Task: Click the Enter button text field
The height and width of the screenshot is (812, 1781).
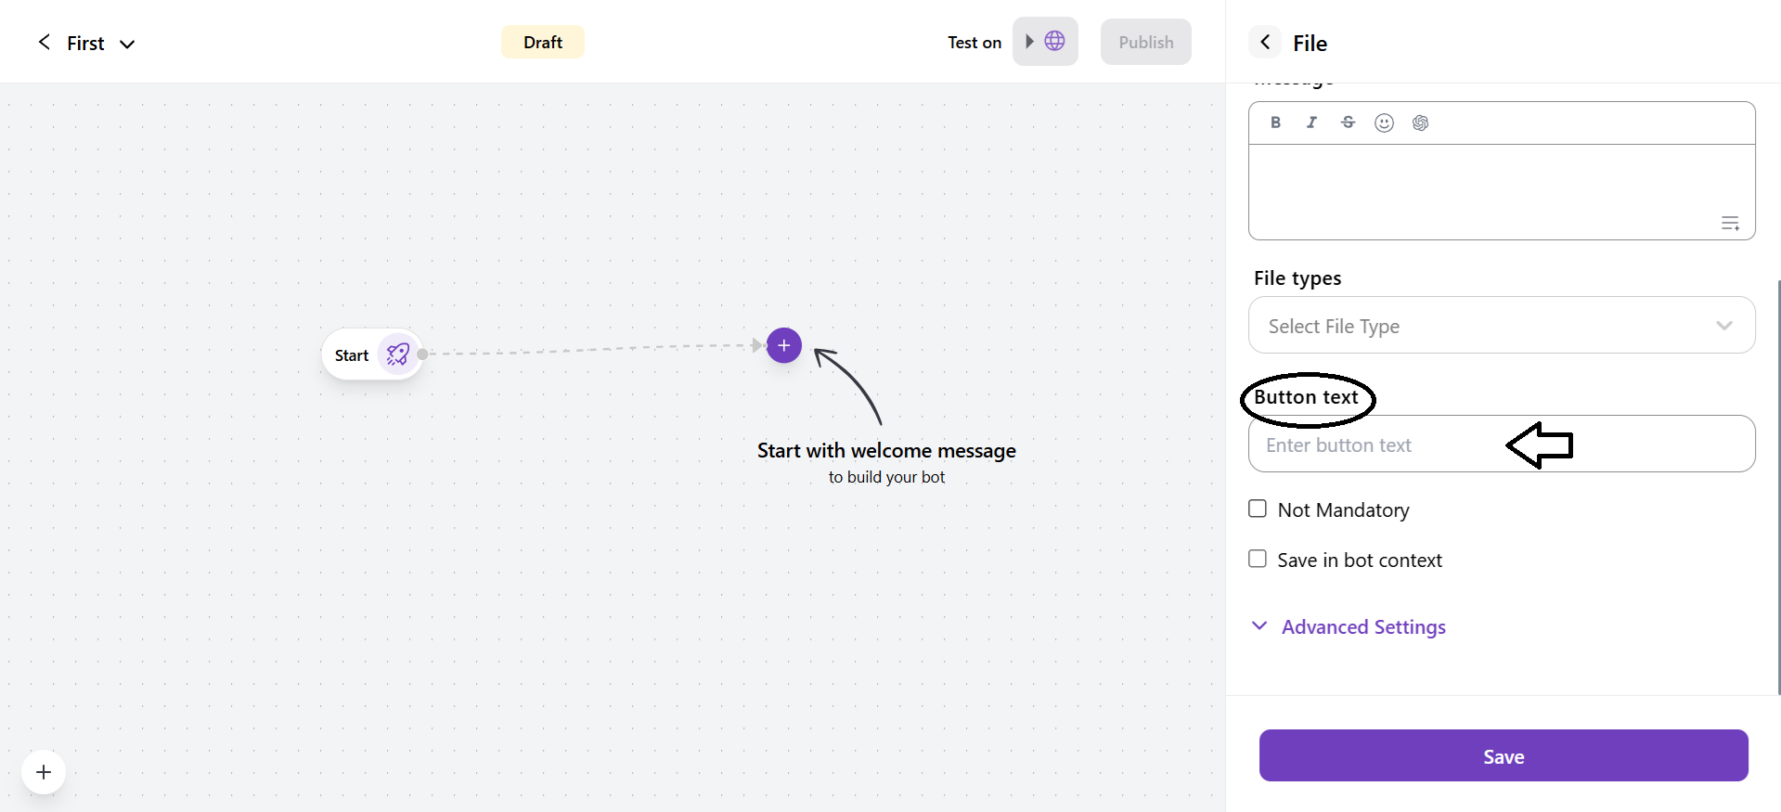Action: pyautogui.click(x=1383, y=445)
